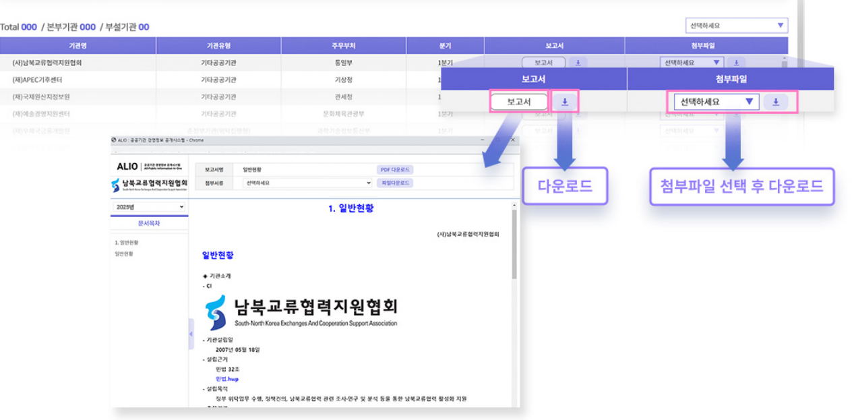This screenshot has height=420, width=852.
Task: Select the 문서목차 tab in the popup sidebar
Action: pyautogui.click(x=149, y=224)
